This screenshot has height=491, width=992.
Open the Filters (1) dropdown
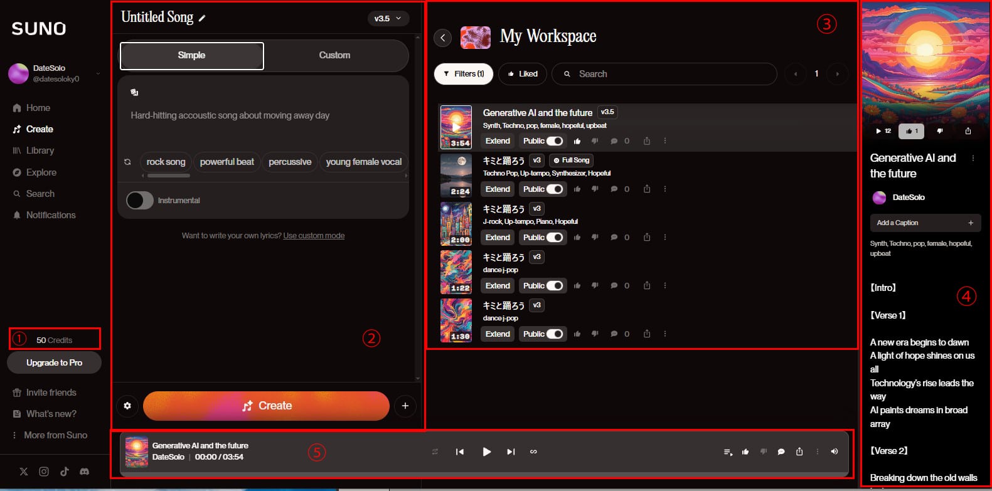[x=464, y=74]
